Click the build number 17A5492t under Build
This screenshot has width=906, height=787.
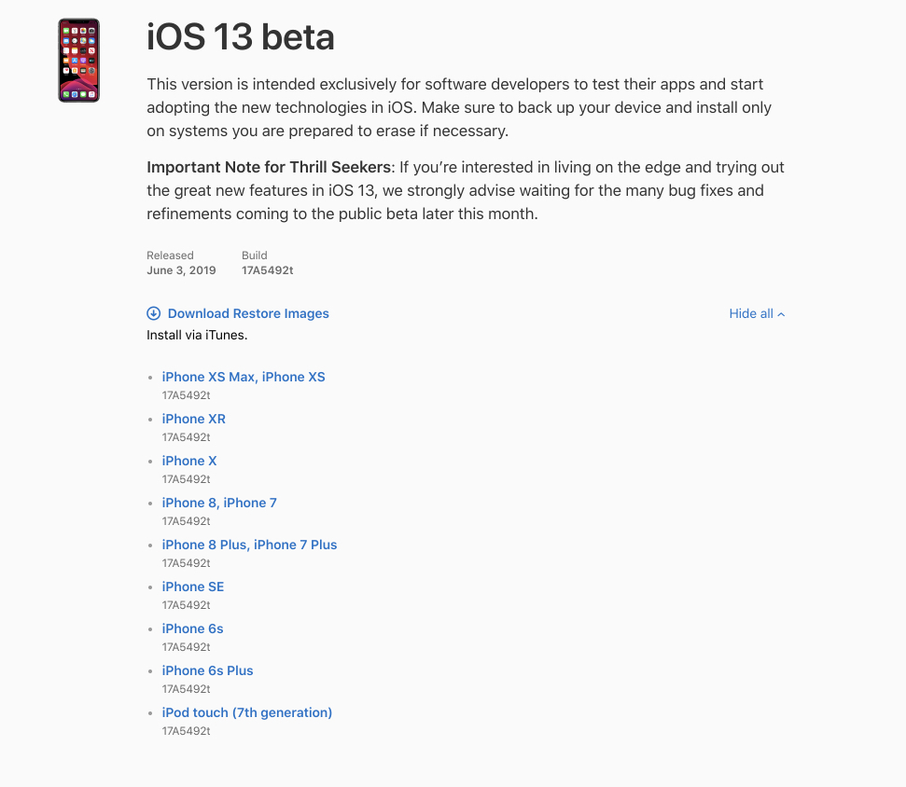268,270
